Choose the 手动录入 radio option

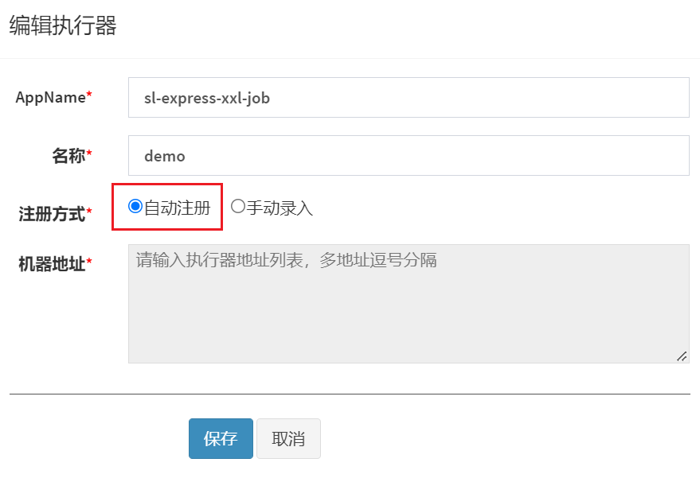(238, 206)
